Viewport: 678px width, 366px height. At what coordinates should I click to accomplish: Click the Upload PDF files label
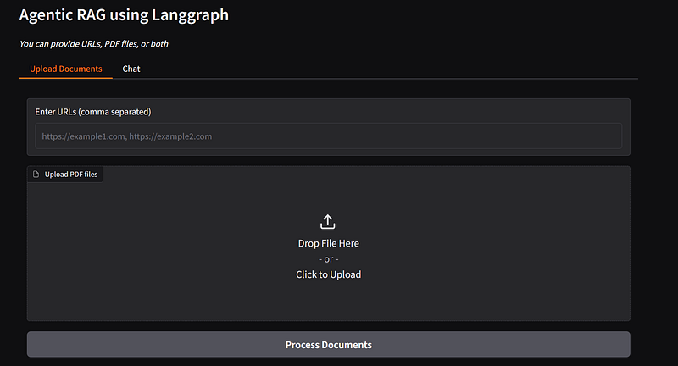click(x=71, y=175)
